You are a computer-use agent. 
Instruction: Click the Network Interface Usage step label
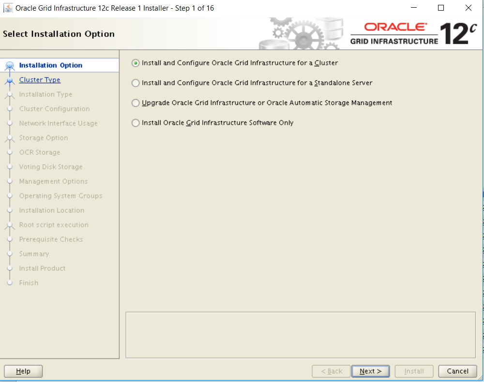pos(59,123)
